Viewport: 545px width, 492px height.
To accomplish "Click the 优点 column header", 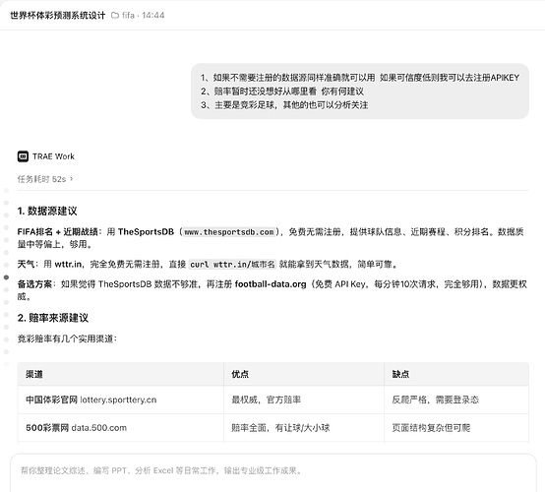I will point(304,374).
